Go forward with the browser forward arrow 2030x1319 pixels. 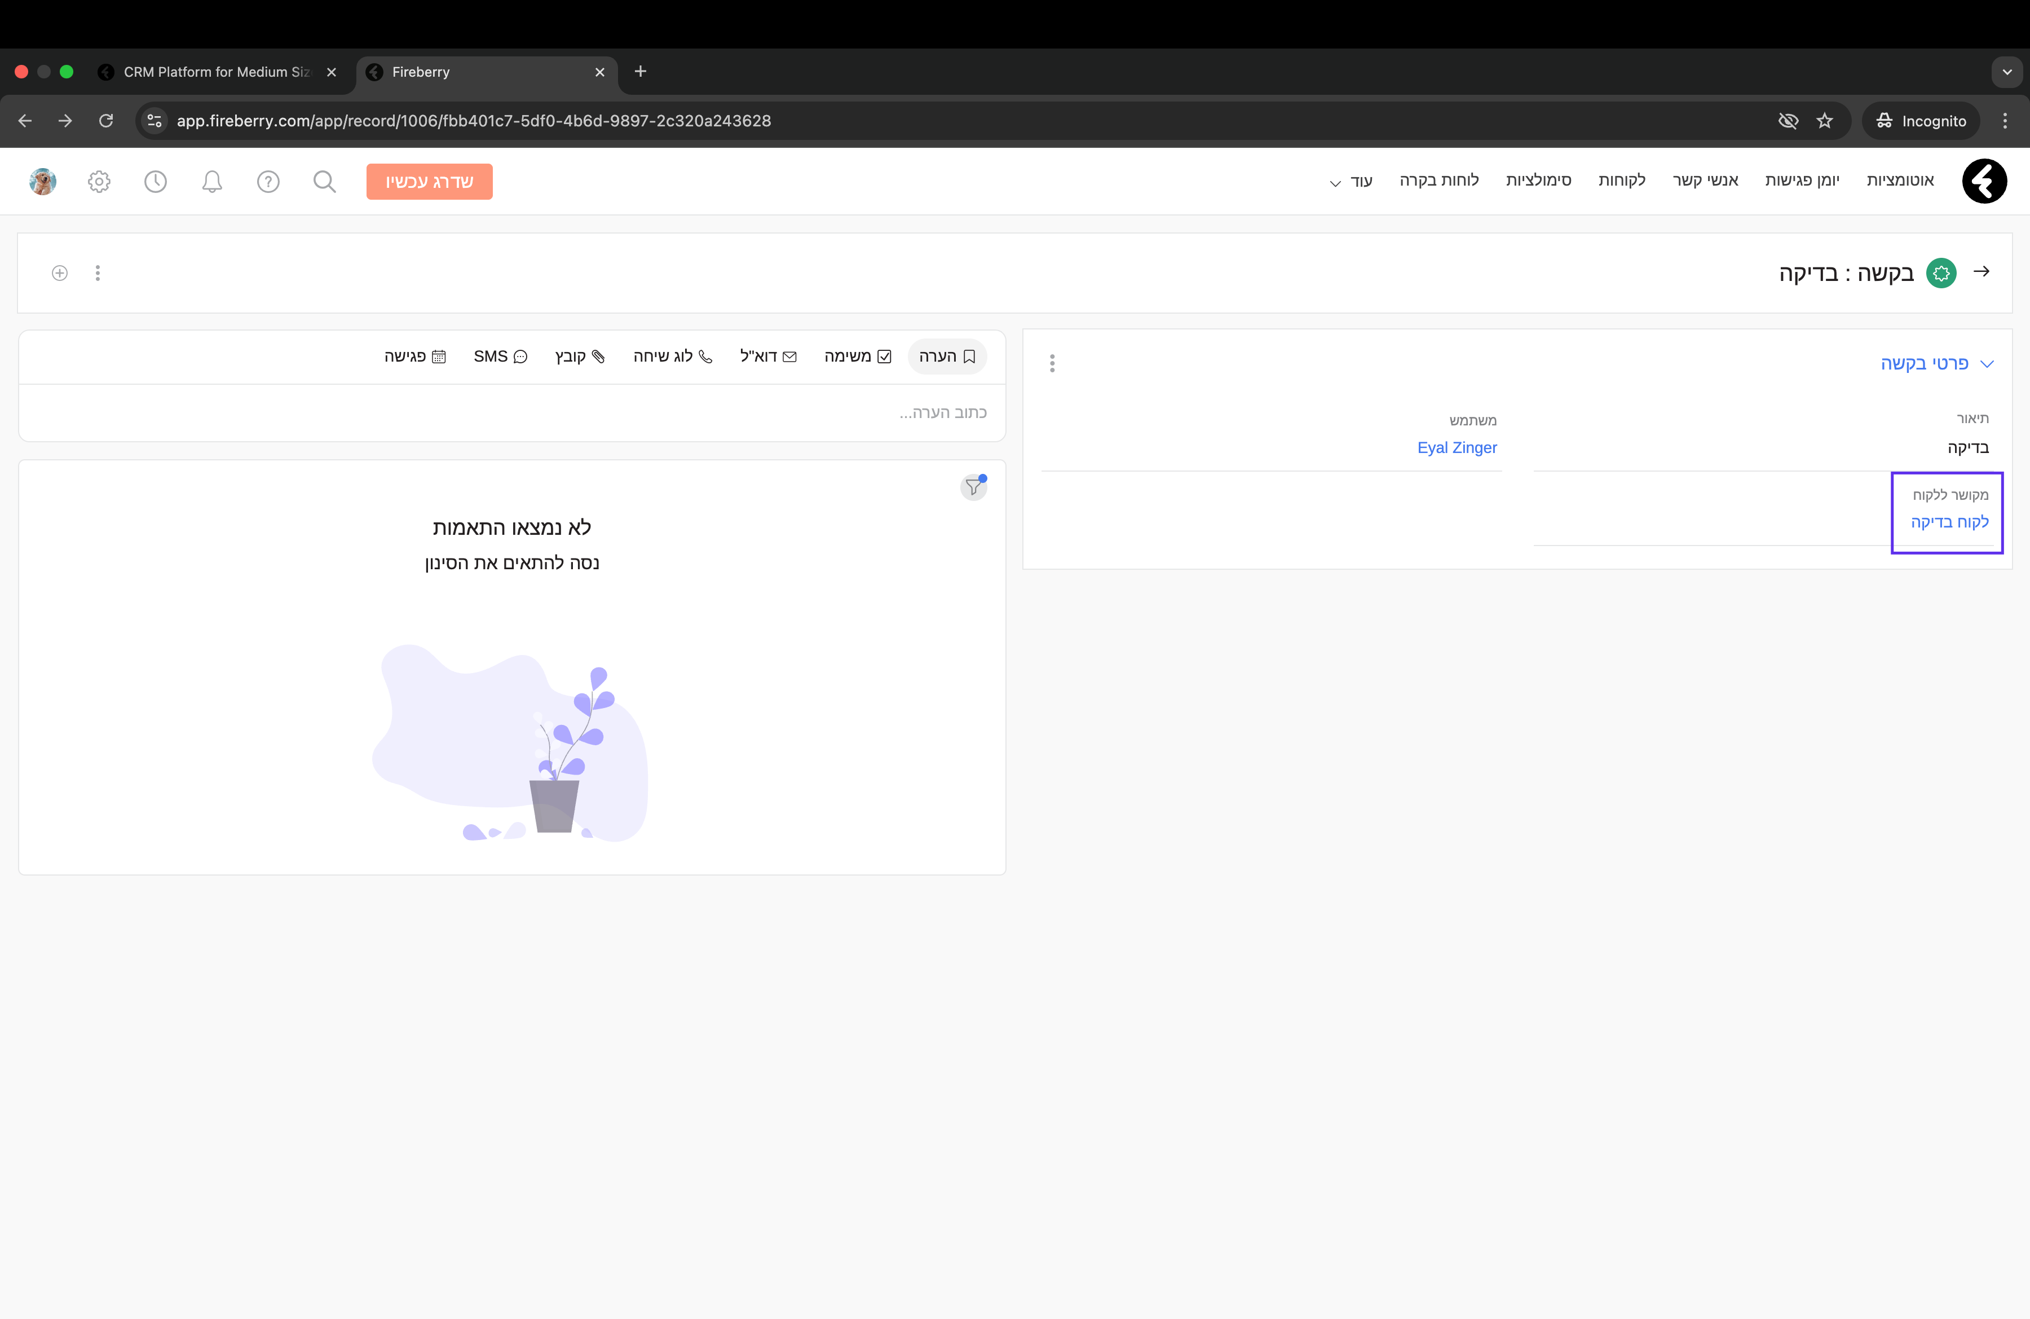65,120
